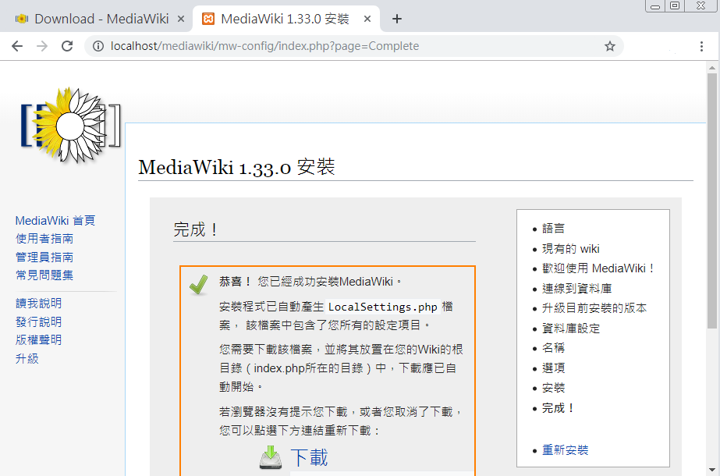Click the 連線到資料庫 step
Screen dimensions: 720x476
577,289
